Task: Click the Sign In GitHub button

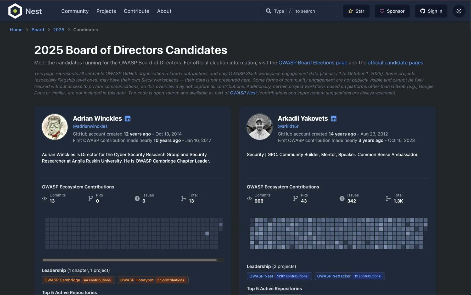Action: pyautogui.click(x=431, y=11)
